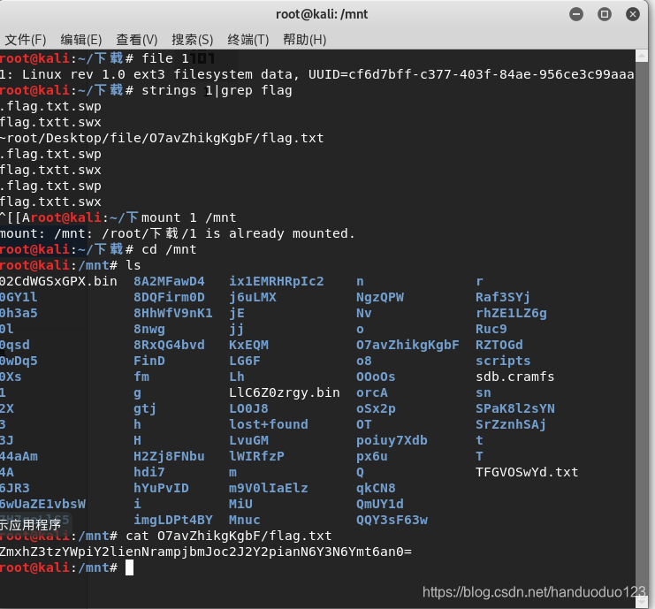Click the 6wUaZE1vbsW directory name
655x609 pixels.
(43, 504)
